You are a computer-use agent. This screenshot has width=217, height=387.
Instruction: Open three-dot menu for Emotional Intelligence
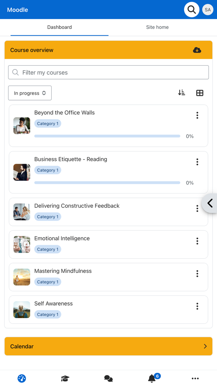pyautogui.click(x=197, y=241)
